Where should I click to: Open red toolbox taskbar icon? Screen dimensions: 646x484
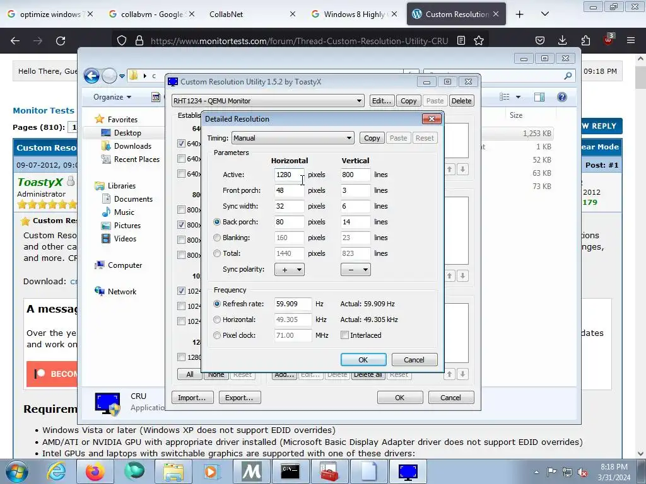coord(329,471)
